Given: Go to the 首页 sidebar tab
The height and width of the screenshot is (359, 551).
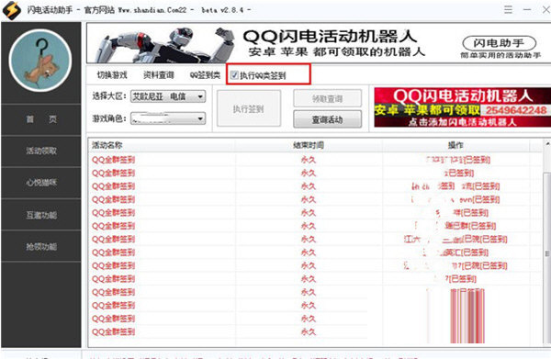Looking at the screenshot, I should pyautogui.click(x=41, y=119).
